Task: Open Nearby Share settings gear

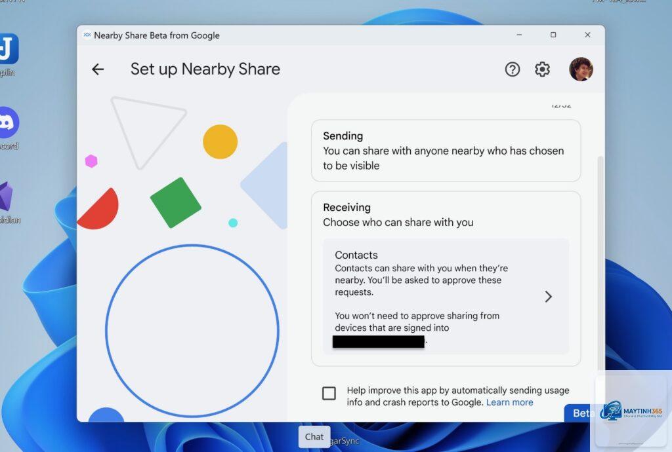Action: coord(542,69)
